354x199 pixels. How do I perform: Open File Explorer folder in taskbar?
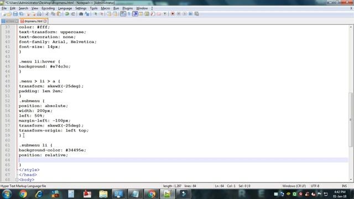coord(103,194)
